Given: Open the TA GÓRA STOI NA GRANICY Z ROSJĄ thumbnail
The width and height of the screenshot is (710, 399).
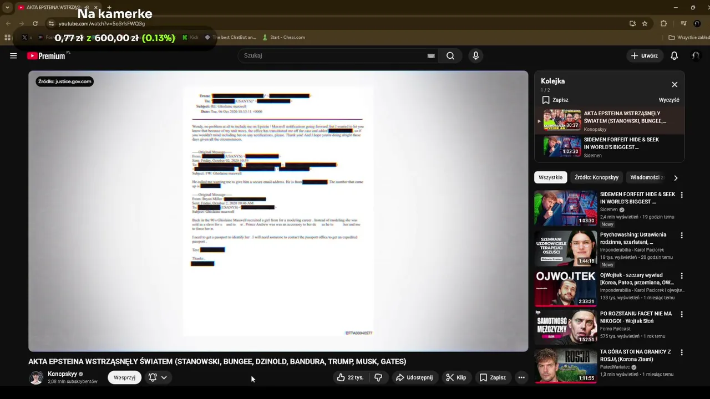Looking at the screenshot, I should (x=565, y=365).
